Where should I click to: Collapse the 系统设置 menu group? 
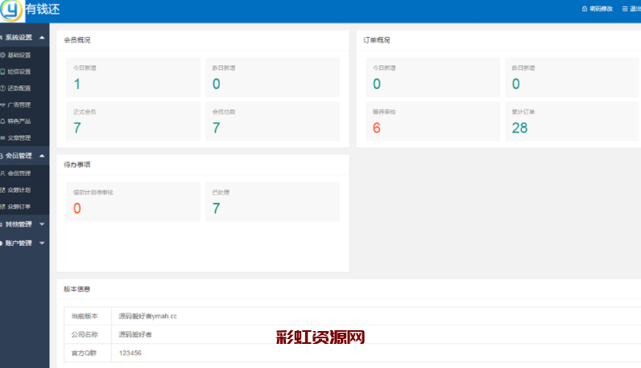click(41, 38)
